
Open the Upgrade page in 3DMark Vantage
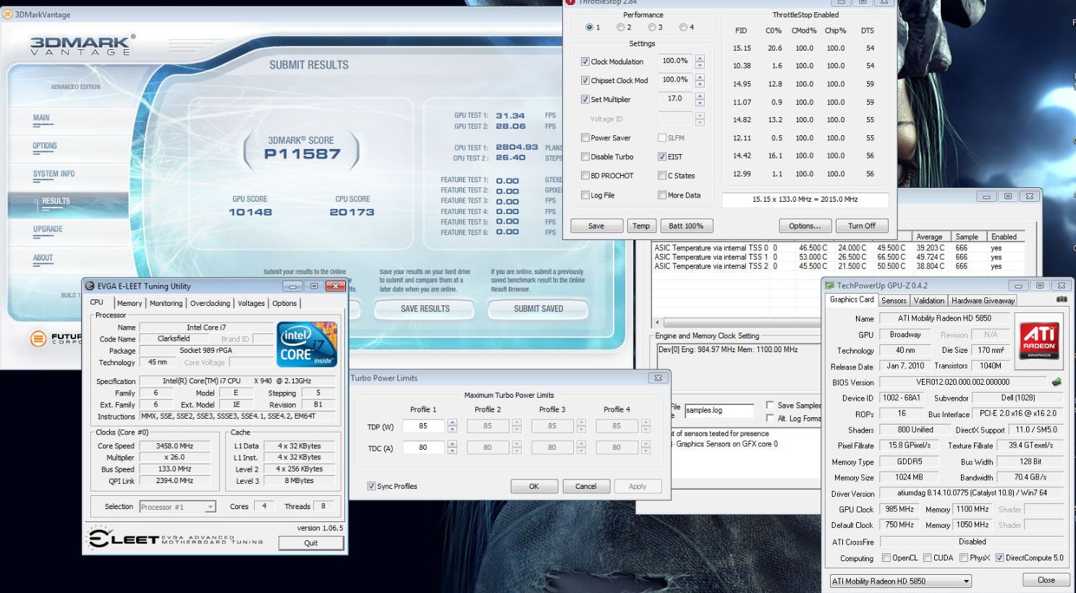tap(48, 229)
